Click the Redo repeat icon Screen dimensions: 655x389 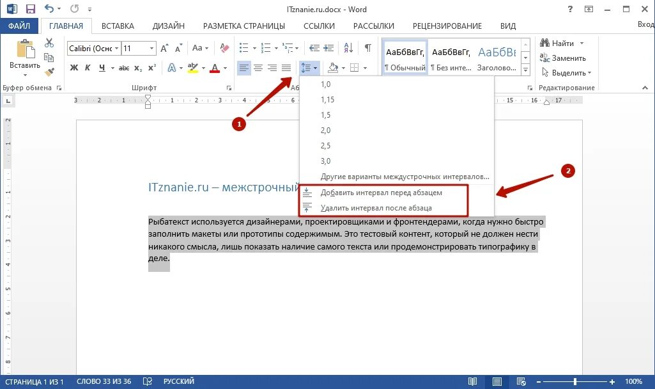75,8
